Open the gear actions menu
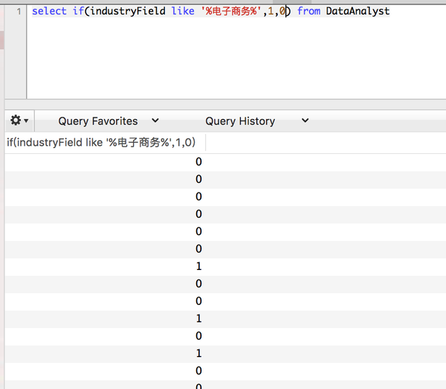446x389 pixels. pyautogui.click(x=15, y=120)
